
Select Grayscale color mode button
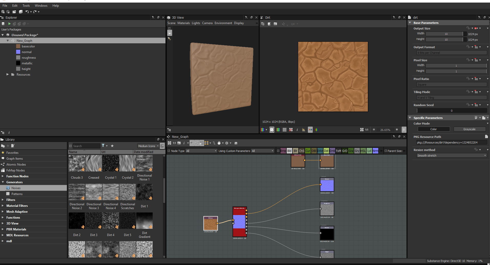coord(470,129)
